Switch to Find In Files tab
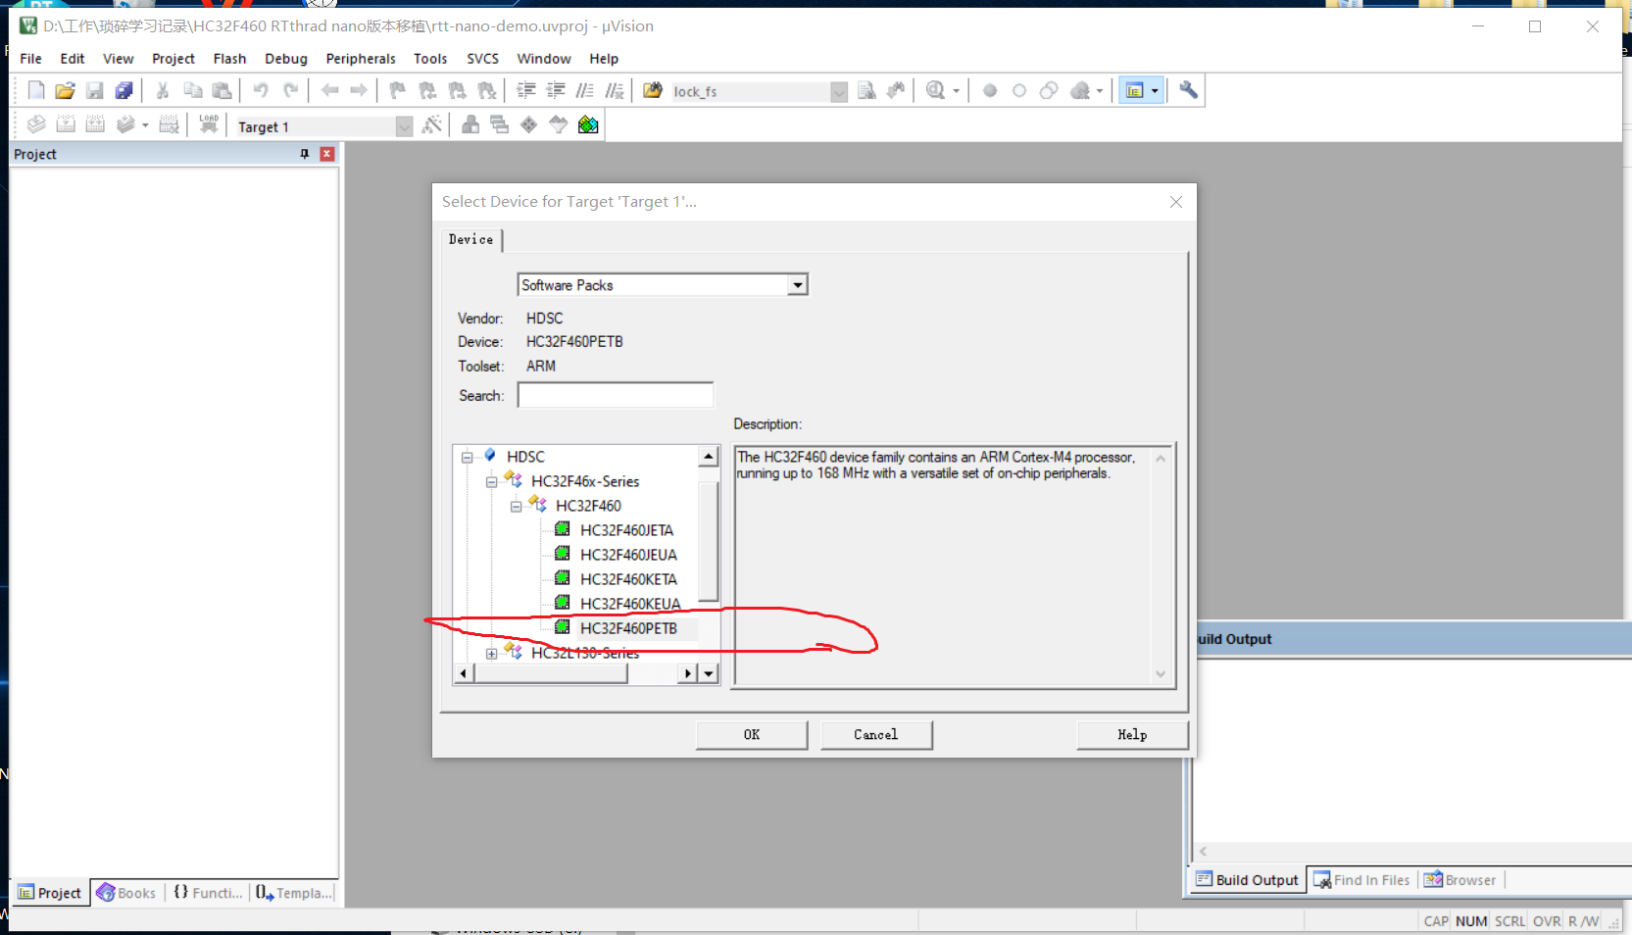1632x935 pixels. [x=1361, y=880]
